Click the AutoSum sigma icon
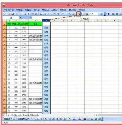 tap(73, 14)
